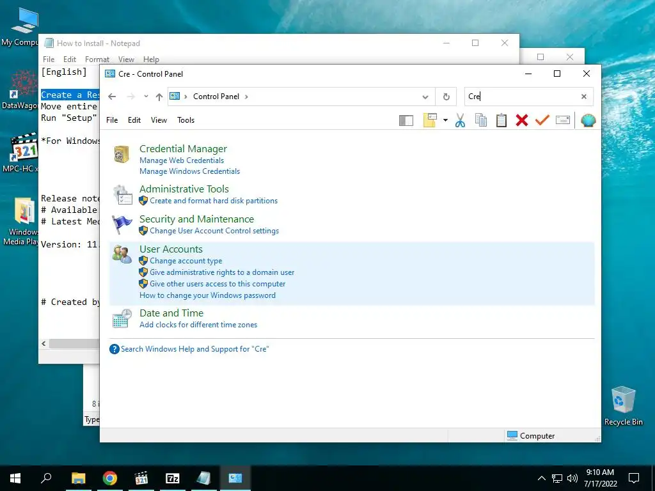Toggle the navigation pane layout icon
This screenshot has width=655, height=491.
[x=406, y=120]
